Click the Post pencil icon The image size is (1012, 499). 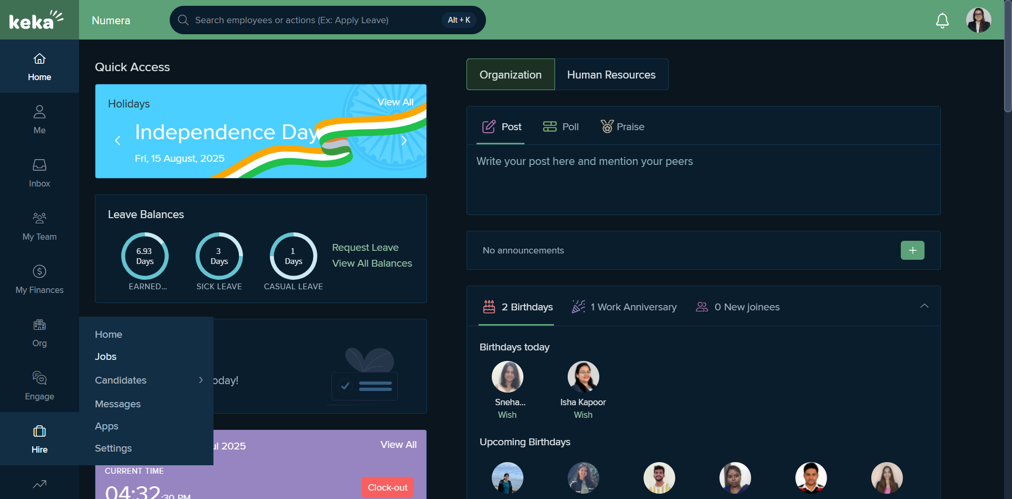pos(489,126)
